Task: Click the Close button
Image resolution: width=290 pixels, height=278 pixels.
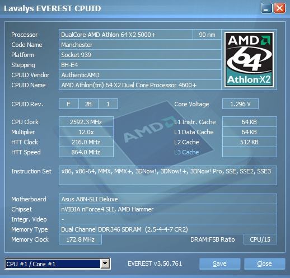Action: click(264, 263)
